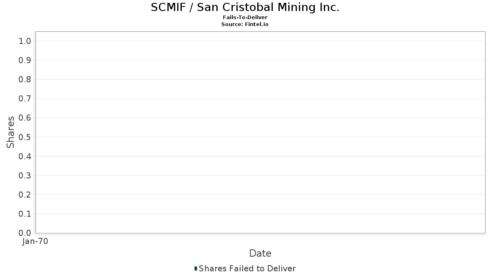The image size is (490, 275).
Task: Click the 0.4 y-axis tick label
Action: coord(25,156)
